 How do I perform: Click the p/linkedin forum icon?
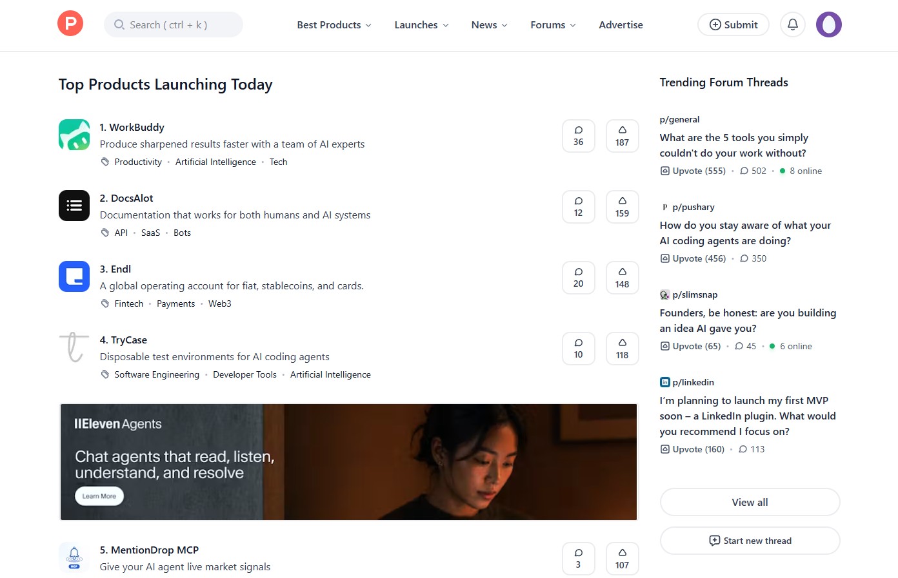pos(664,382)
